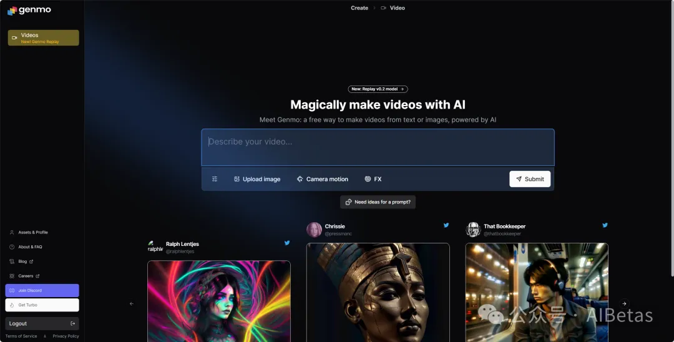The width and height of the screenshot is (674, 342).
Task: Open the Blog link
Action: click(21, 261)
